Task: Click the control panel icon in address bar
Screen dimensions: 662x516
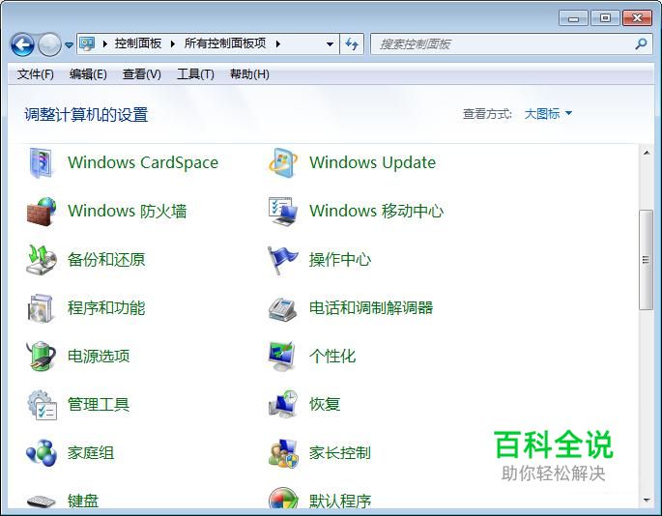Action: 87,43
